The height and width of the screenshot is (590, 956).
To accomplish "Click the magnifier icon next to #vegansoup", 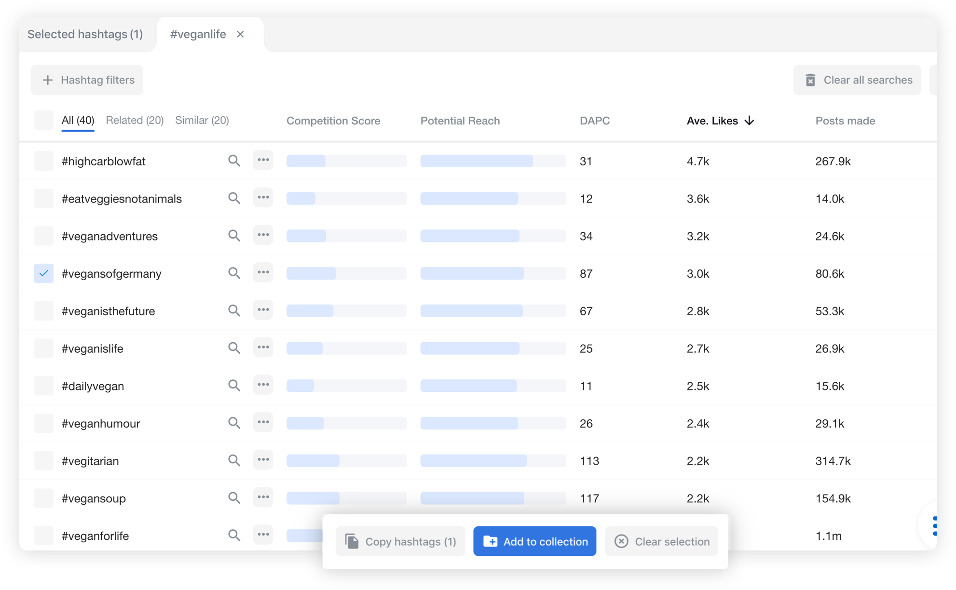I will 234,498.
